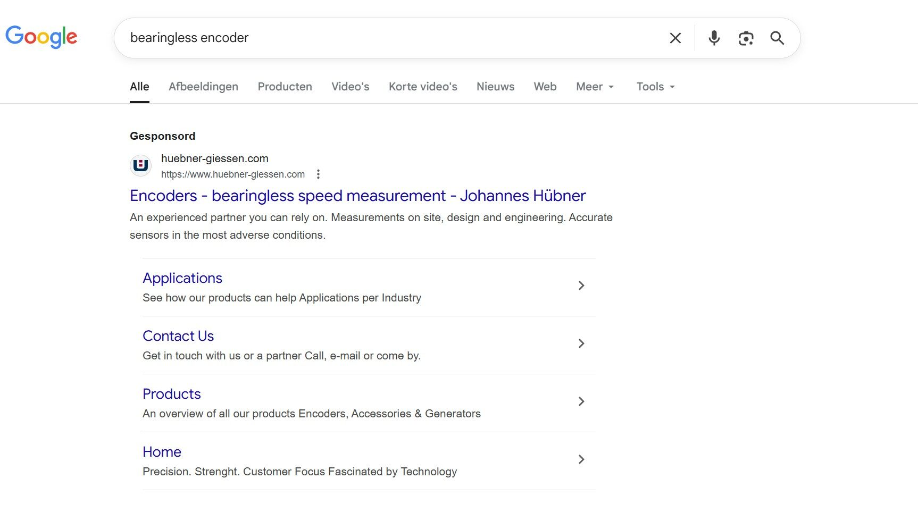918x512 pixels.
Task: Open the Tools dropdown
Action: (x=655, y=87)
